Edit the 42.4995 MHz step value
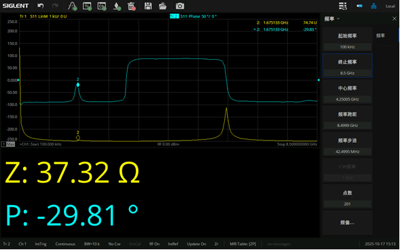Viewport: 400px width, 250px height. coord(347,151)
